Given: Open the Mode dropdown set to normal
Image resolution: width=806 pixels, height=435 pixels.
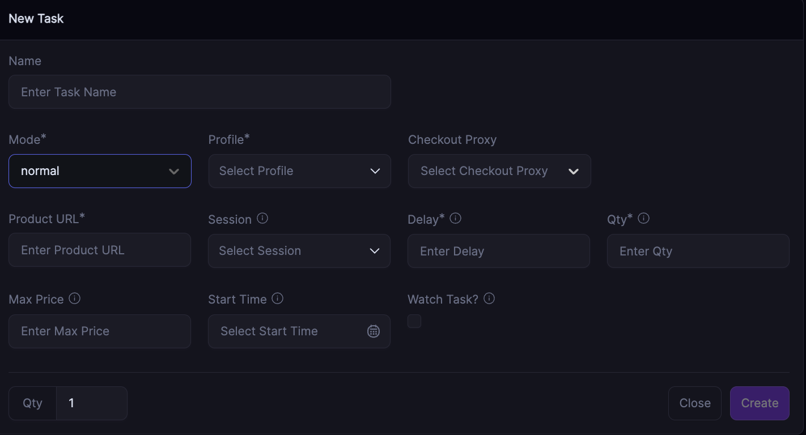Looking at the screenshot, I should pyautogui.click(x=100, y=171).
